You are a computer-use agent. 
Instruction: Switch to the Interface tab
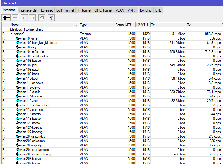[10, 10]
